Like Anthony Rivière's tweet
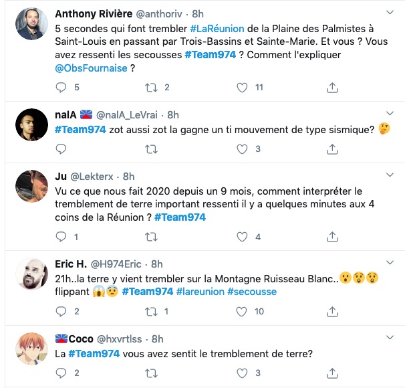Viewport: 405px width, 388px height. (241, 87)
